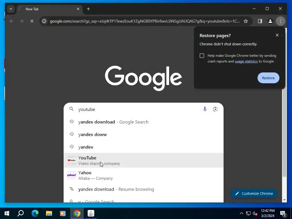
Task: Select yandex download Google Search suggestion
Action: pyautogui.click(x=143, y=122)
